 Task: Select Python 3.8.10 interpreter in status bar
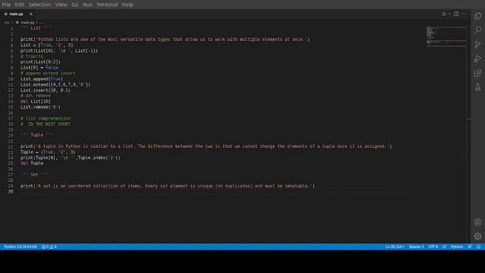click(20, 246)
